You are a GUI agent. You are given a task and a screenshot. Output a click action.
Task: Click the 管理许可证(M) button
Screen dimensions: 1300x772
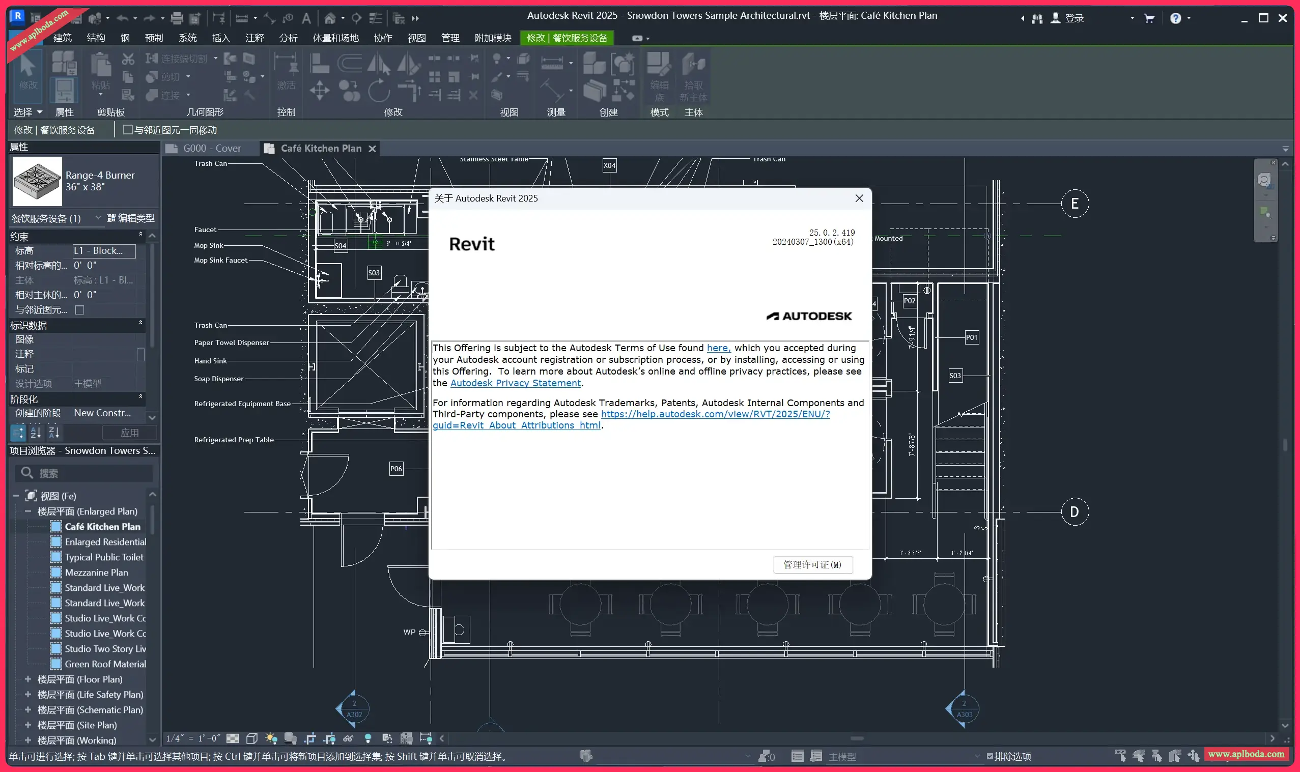pos(812,564)
